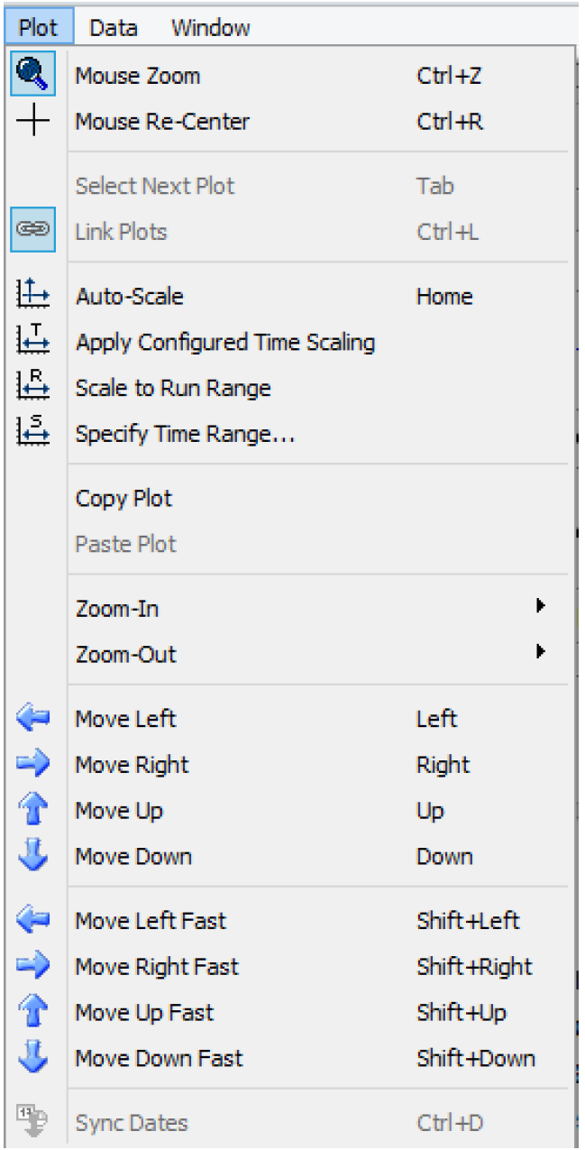Click the Apply Configured Time Scaling icon

(33, 342)
